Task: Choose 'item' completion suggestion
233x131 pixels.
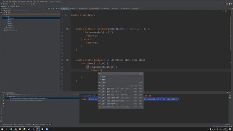Action: point(121,83)
